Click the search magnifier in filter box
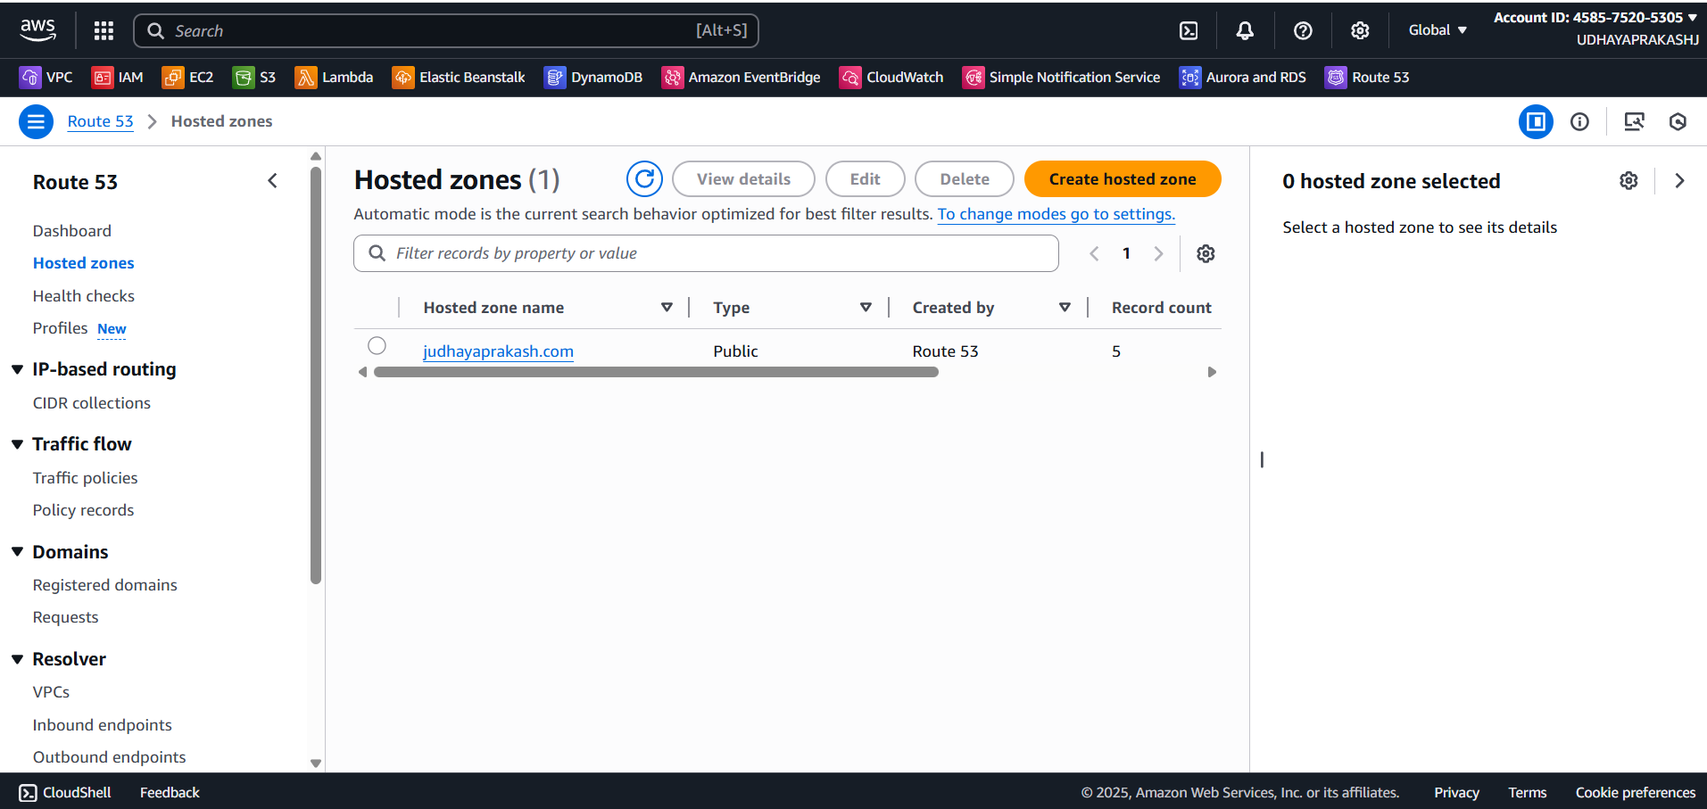This screenshot has height=809, width=1707. 377,253
